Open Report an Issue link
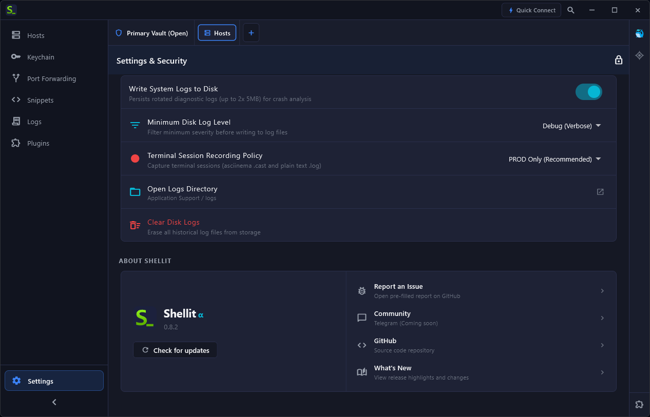 click(x=481, y=291)
